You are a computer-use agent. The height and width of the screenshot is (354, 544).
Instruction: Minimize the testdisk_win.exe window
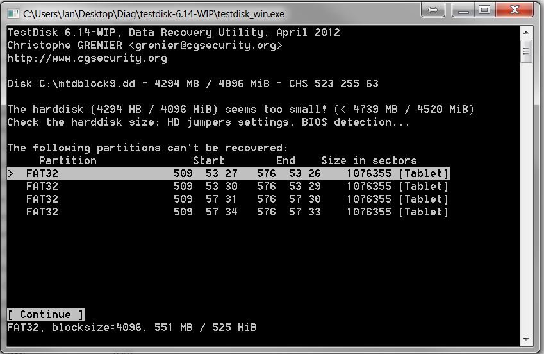tap(463, 10)
